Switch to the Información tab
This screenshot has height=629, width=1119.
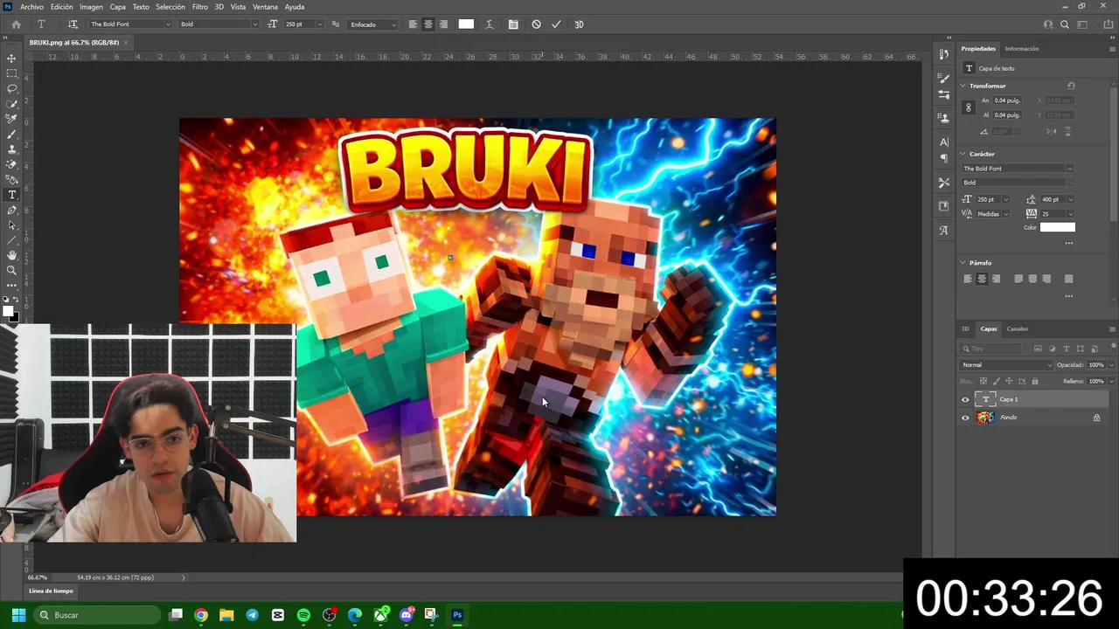(1022, 49)
